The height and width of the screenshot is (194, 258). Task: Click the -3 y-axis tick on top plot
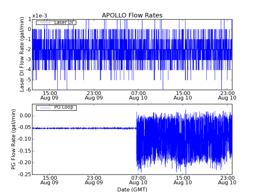(x=28, y=59)
